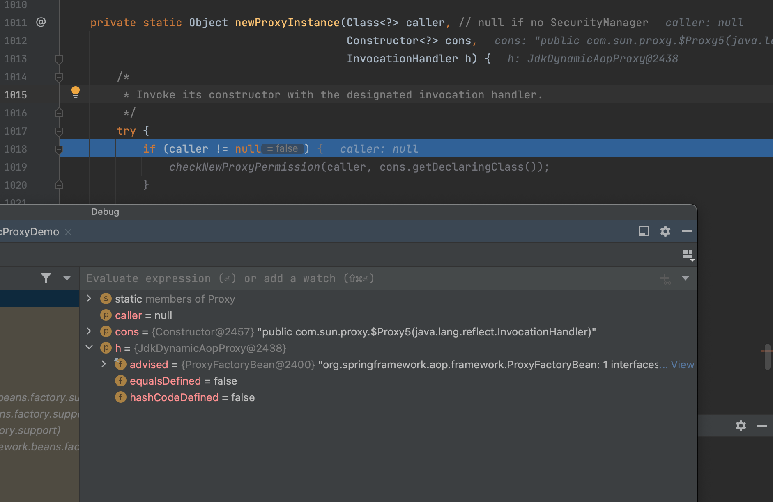Expand the advised ProxyFactoryBean field
Viewport: 773px width, 502px height.
[x=104, y=364]
